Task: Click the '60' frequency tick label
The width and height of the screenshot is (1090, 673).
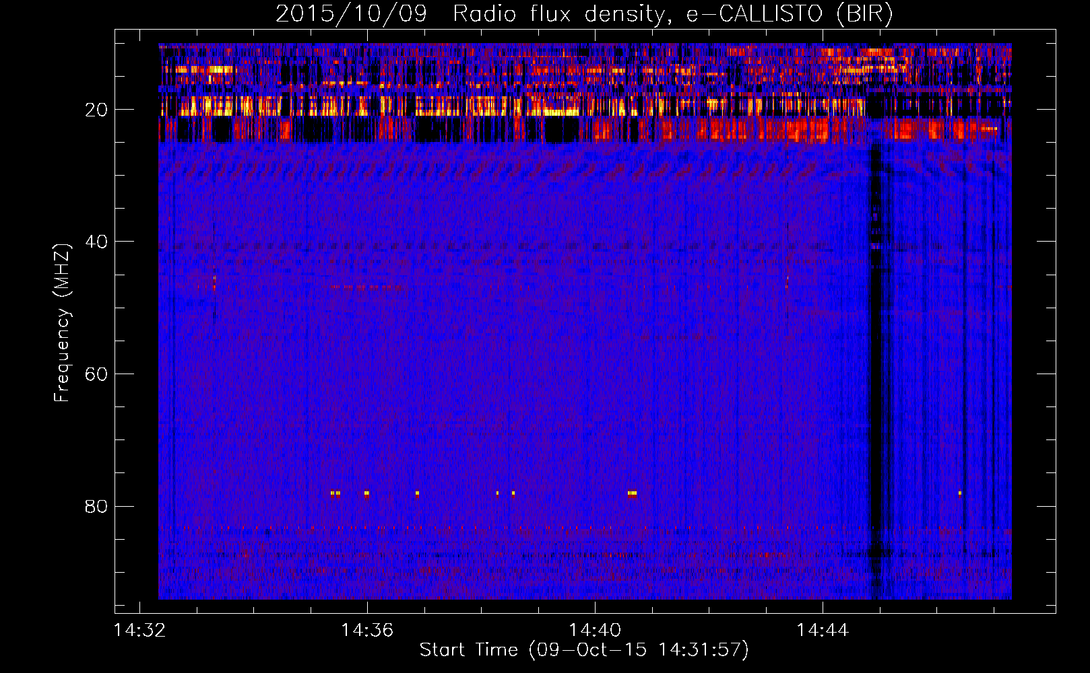Action: click(96, 374)
